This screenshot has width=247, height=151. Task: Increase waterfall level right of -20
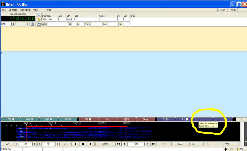pos(34,144)
